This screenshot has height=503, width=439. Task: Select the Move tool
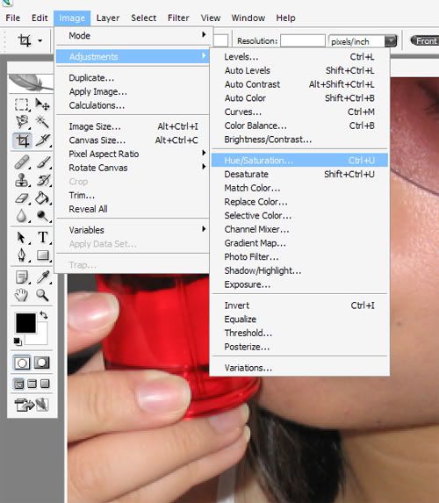click(x=42, y=104)
